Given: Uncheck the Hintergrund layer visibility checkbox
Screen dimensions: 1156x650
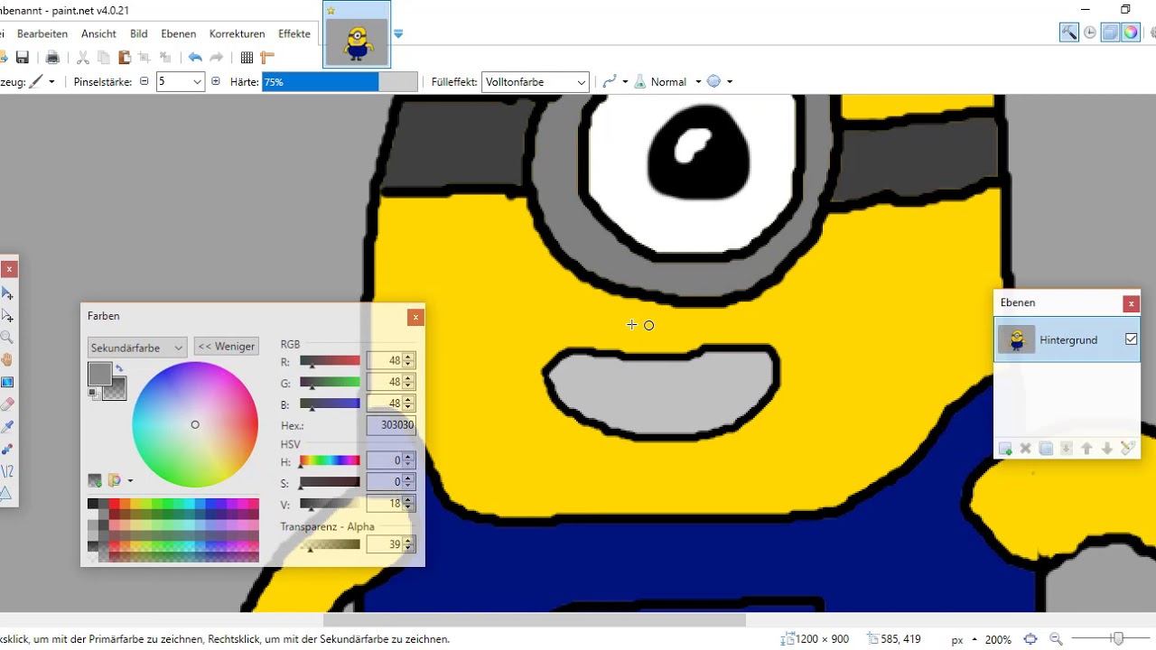Looking at the screenshot, I should pos(1131,339).
